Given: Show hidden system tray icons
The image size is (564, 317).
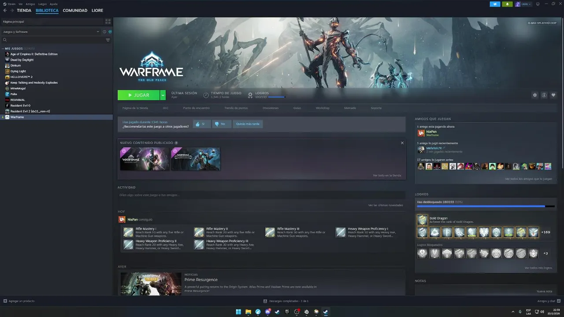Looking at the screenshot, I should click(x=512, y=312).
